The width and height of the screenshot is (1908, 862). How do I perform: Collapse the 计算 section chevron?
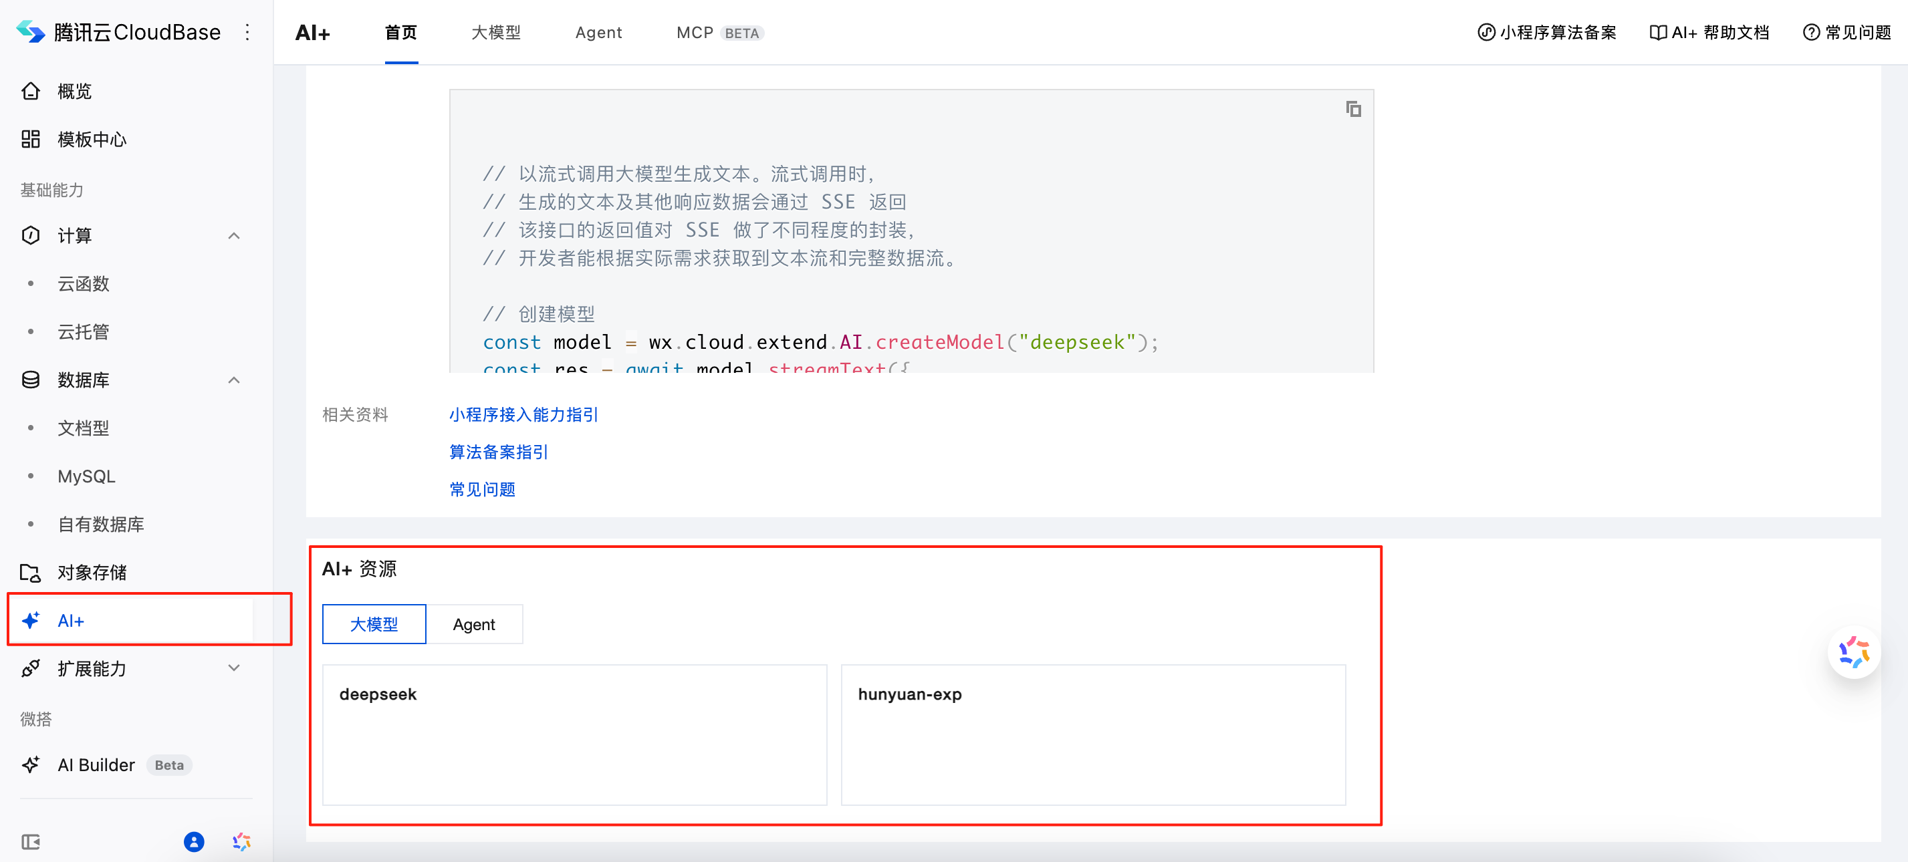click(x=234, y=235)
